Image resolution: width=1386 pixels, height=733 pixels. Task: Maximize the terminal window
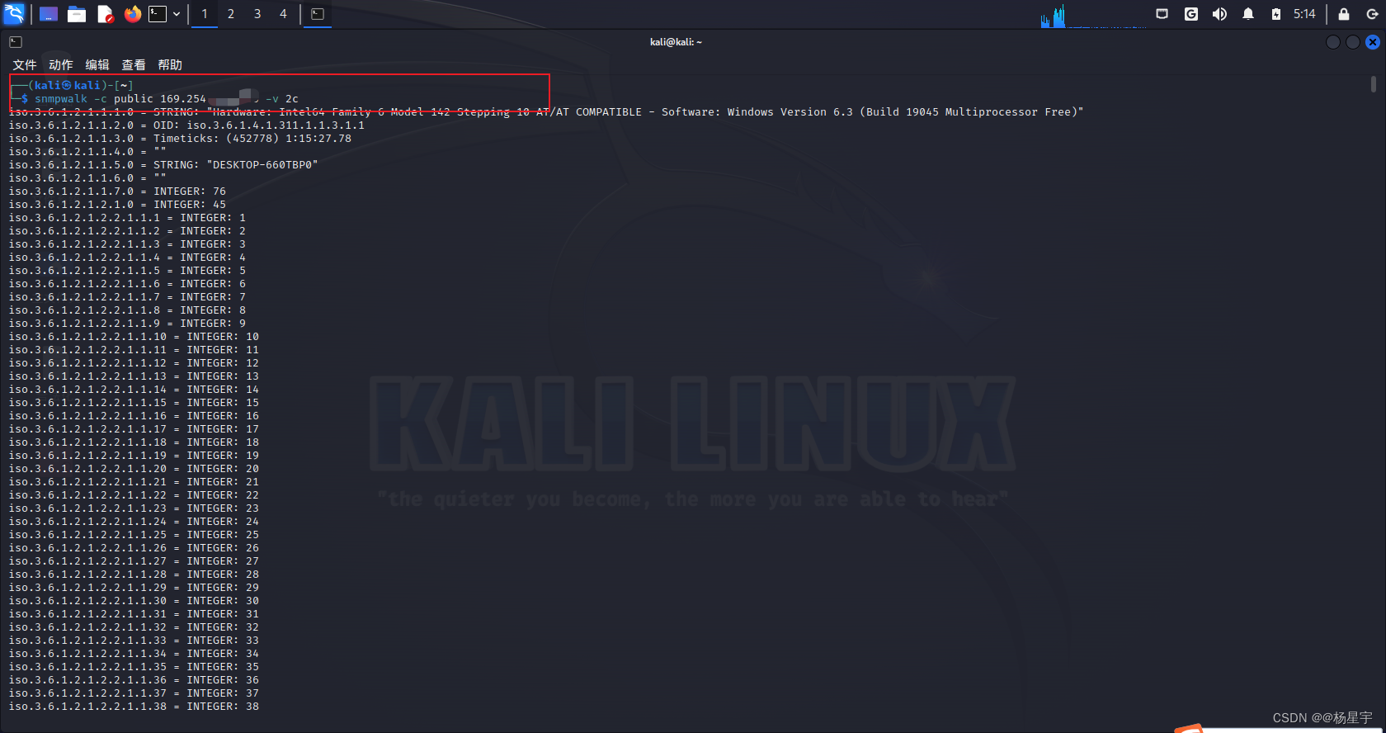coord(1353,42)
